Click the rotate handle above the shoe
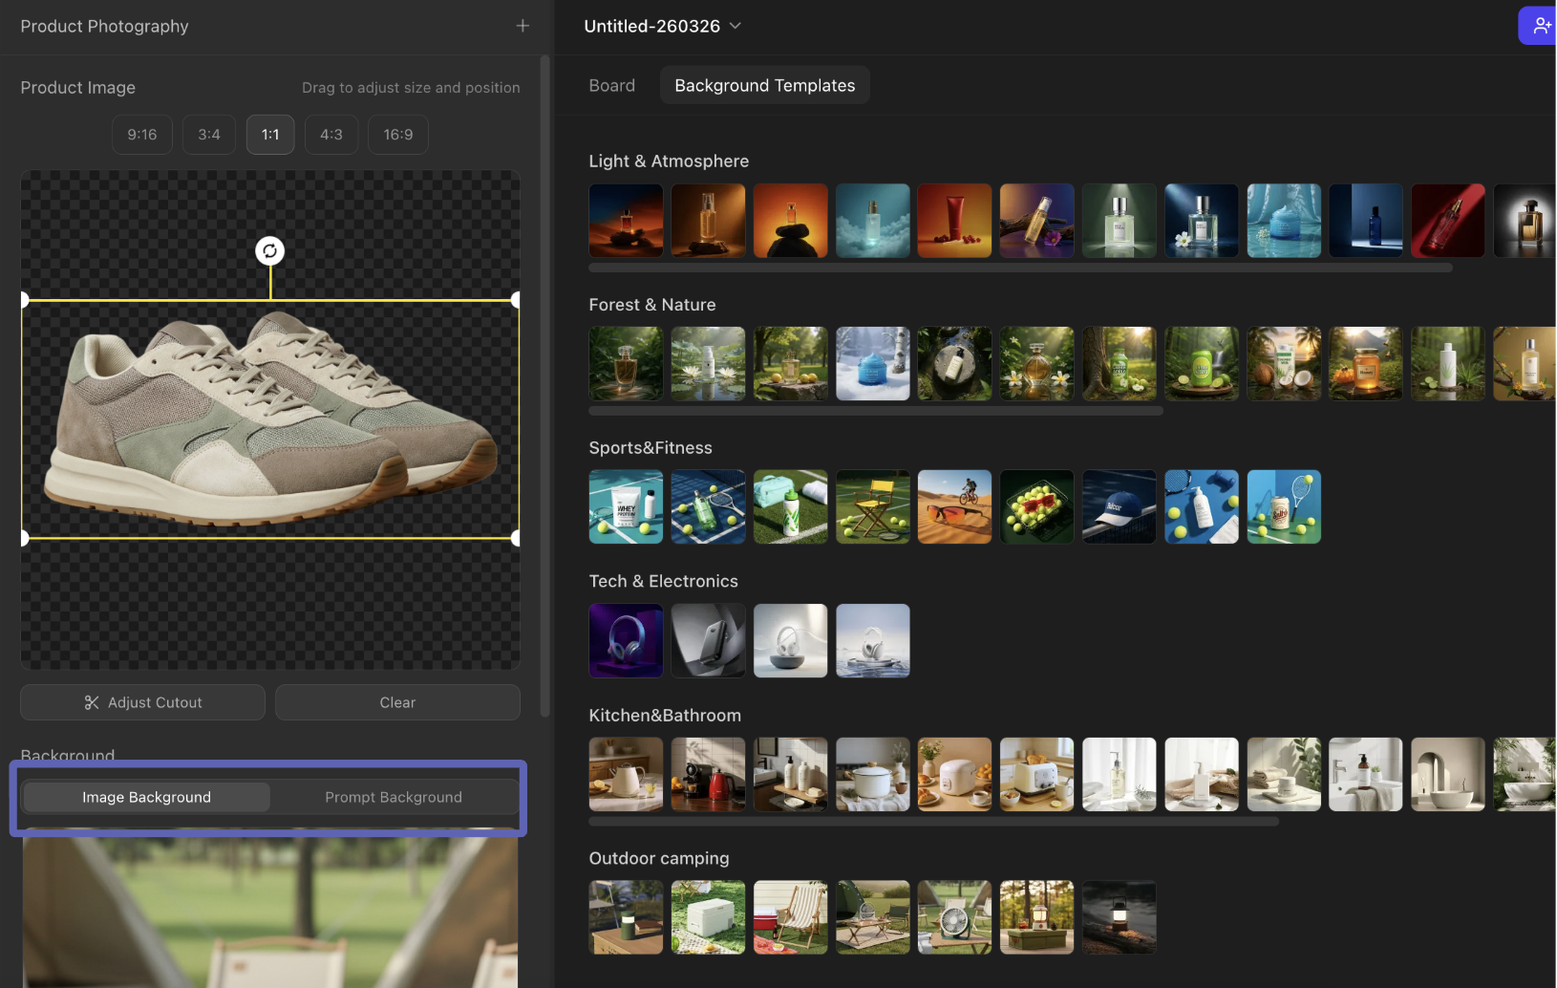This screenshot has width=1557, height=988. [x=270, y=251]
